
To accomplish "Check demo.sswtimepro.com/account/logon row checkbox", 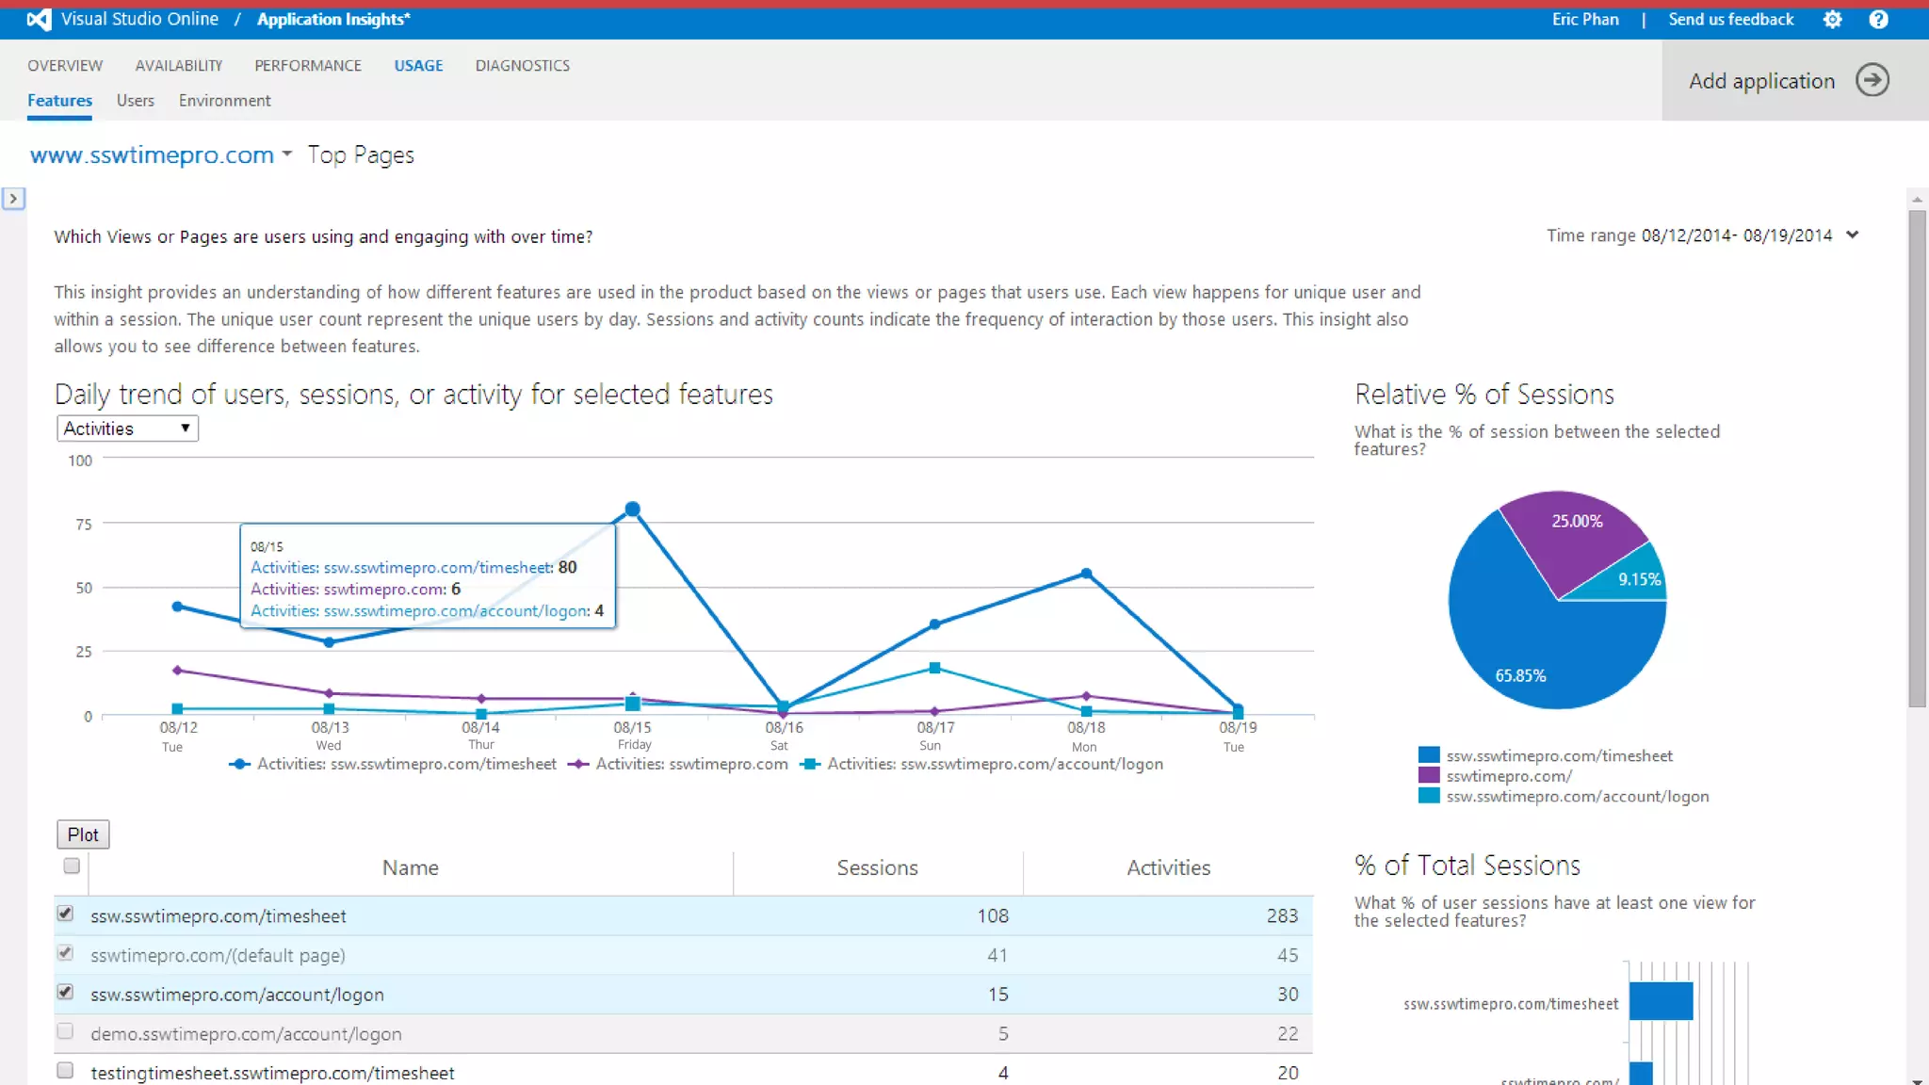I will click(x=65, y=1031).
